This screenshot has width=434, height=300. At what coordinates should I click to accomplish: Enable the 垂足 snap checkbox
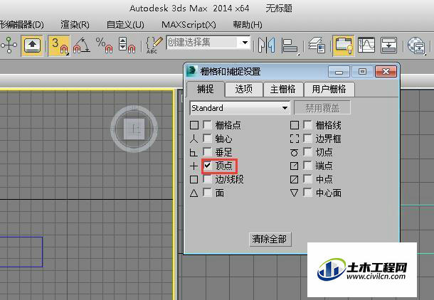[207, 152]
